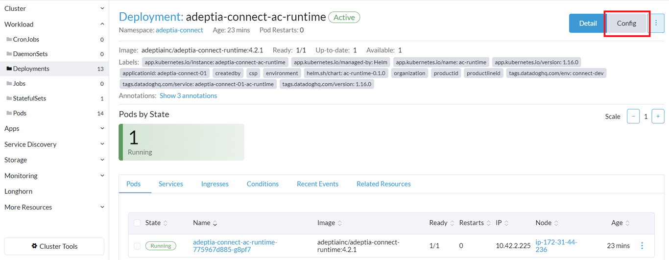The height and width of the screenshot is (260, 669).
Task: Click the CronJobs folder icon
Action: click(9, 39)
